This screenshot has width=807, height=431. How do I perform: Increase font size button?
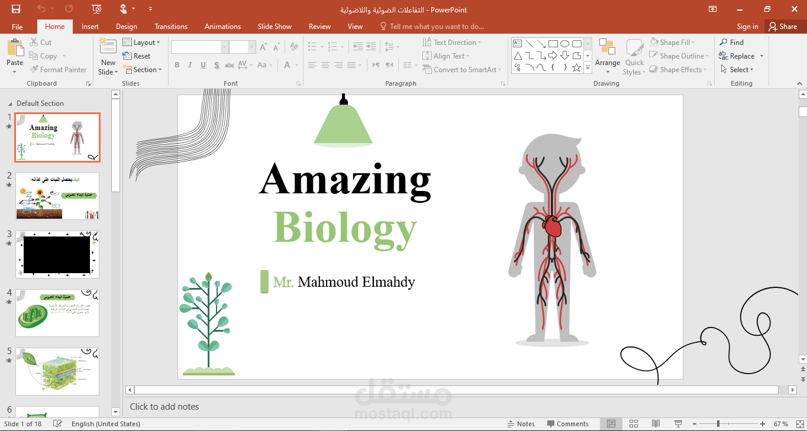pyautogui.click(x=263, y=47)
